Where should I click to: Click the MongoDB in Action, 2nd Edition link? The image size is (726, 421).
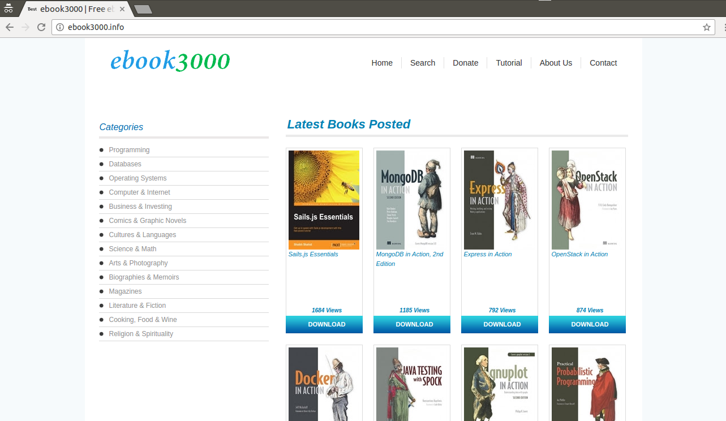pos(410,259)
